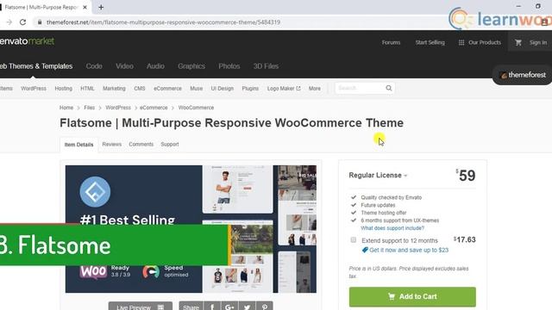The image size is (552, 310).
Task: Share on Facebook icon
Action: pos(212,307)
